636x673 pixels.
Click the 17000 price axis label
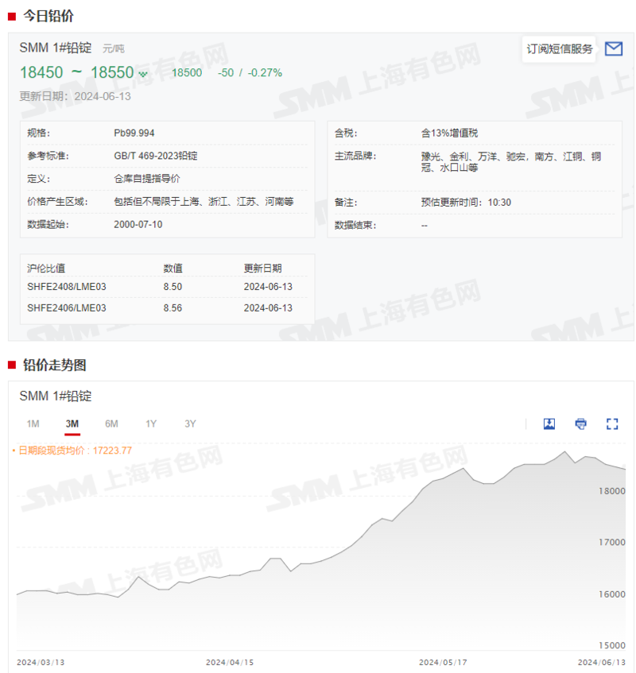click(x=612, y=543)
